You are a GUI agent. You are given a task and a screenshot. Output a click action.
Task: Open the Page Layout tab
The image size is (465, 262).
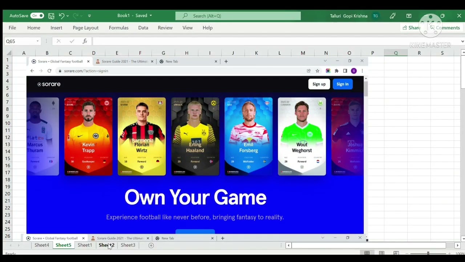(x=86, y=28)
